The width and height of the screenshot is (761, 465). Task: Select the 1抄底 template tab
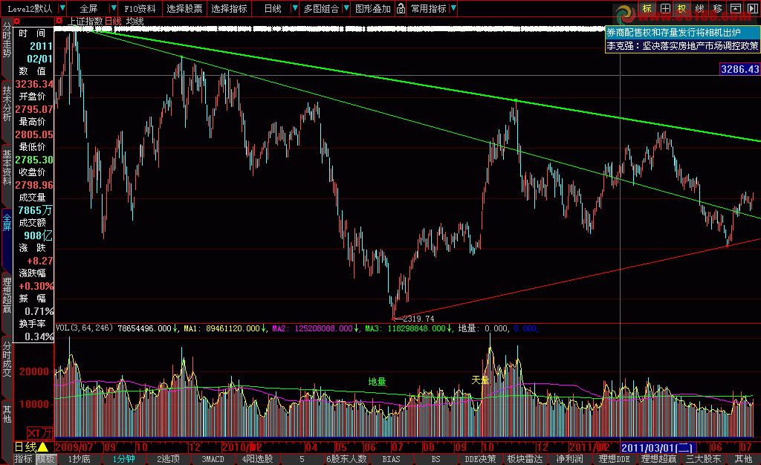(79, 459)
